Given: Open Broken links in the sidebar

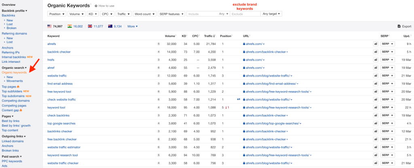Looking at the screenshot, I should pyautogui.click(x=10, y=151).
